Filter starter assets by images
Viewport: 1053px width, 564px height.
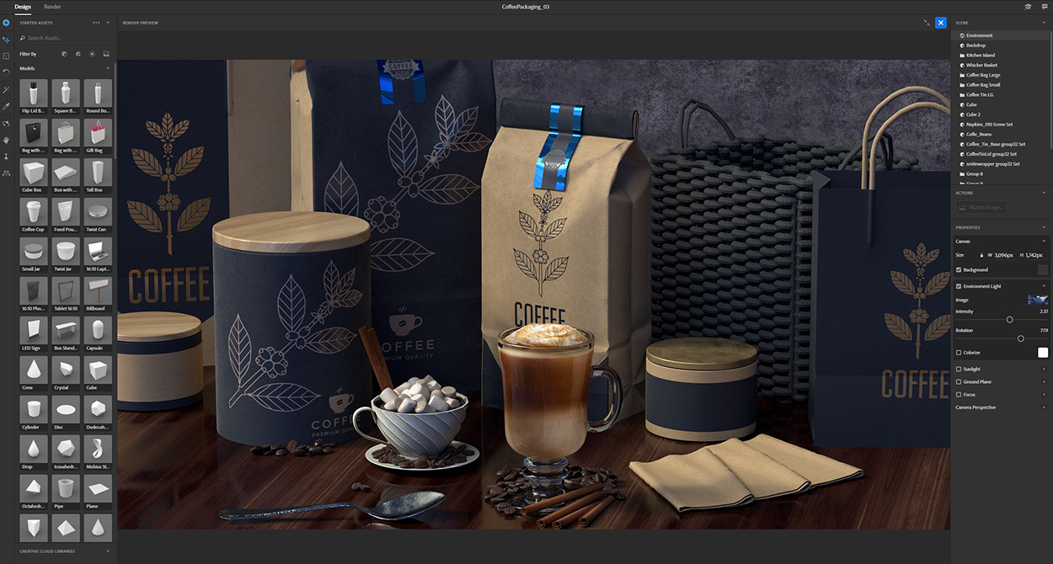[x=106, y=54]
